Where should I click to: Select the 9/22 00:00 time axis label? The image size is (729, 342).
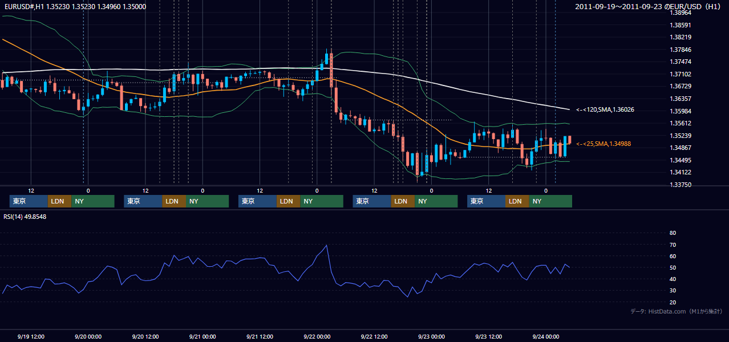tap(317, 336)
